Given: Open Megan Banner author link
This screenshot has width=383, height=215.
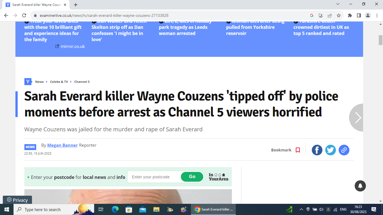Looking at the screenshot, I should [x=63, y=145].
